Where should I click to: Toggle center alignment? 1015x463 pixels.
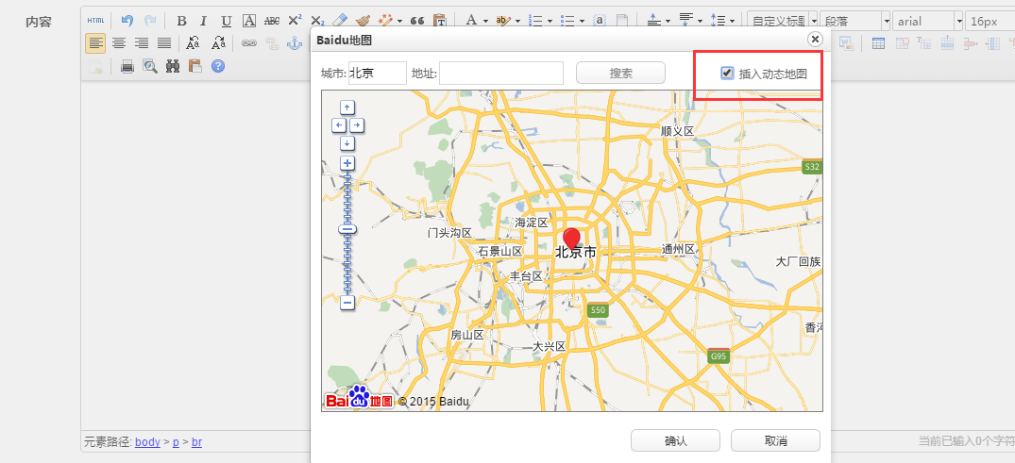[x=119, y=43]
